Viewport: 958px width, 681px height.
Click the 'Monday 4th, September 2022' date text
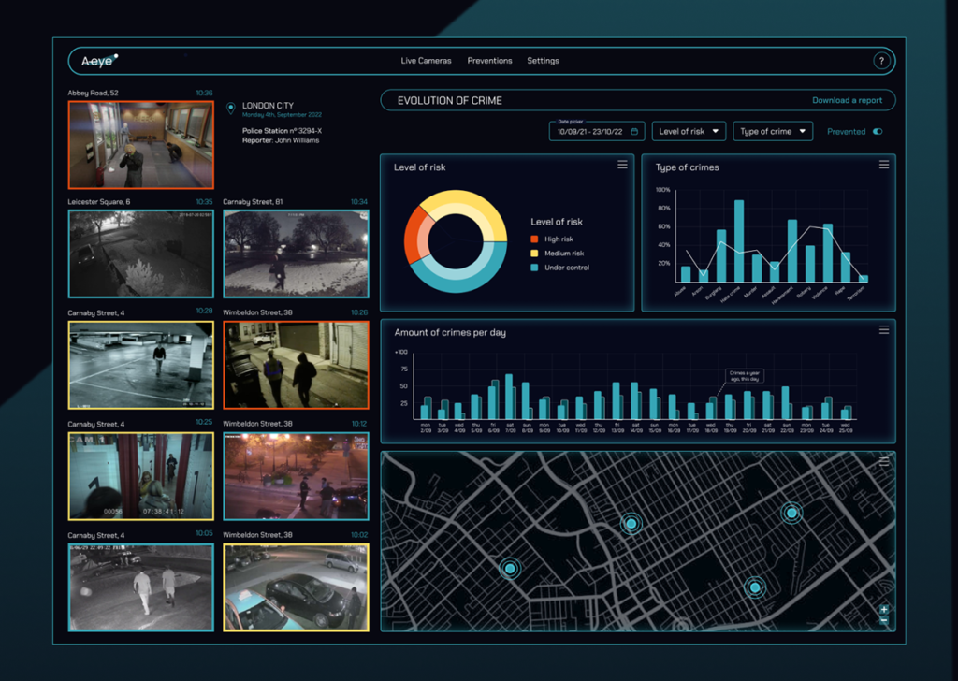282,115
